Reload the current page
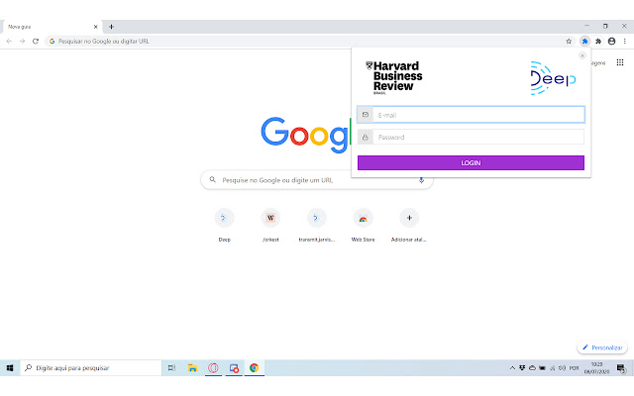 pos(36,42)
